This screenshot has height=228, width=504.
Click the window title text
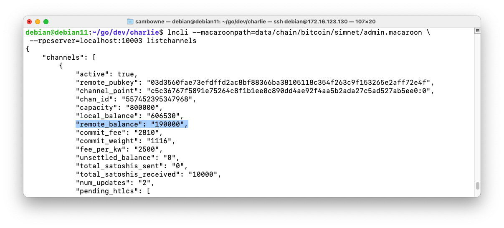(x=256, y=21)
